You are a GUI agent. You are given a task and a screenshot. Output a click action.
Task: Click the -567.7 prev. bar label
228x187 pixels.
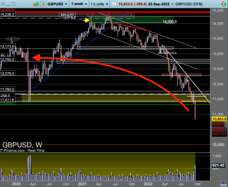219,132
